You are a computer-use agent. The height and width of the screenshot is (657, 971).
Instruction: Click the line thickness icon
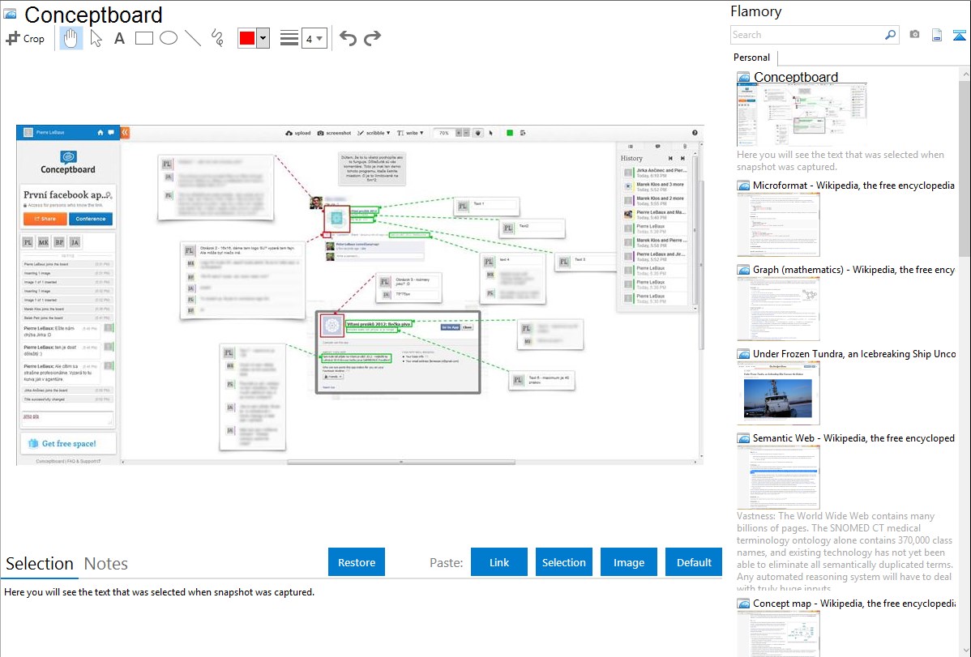coord(289,38)
